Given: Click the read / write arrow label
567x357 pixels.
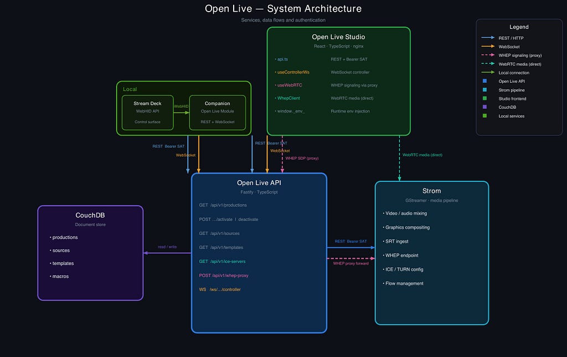Looking at the screenshot, I should [x=167, y=247].
